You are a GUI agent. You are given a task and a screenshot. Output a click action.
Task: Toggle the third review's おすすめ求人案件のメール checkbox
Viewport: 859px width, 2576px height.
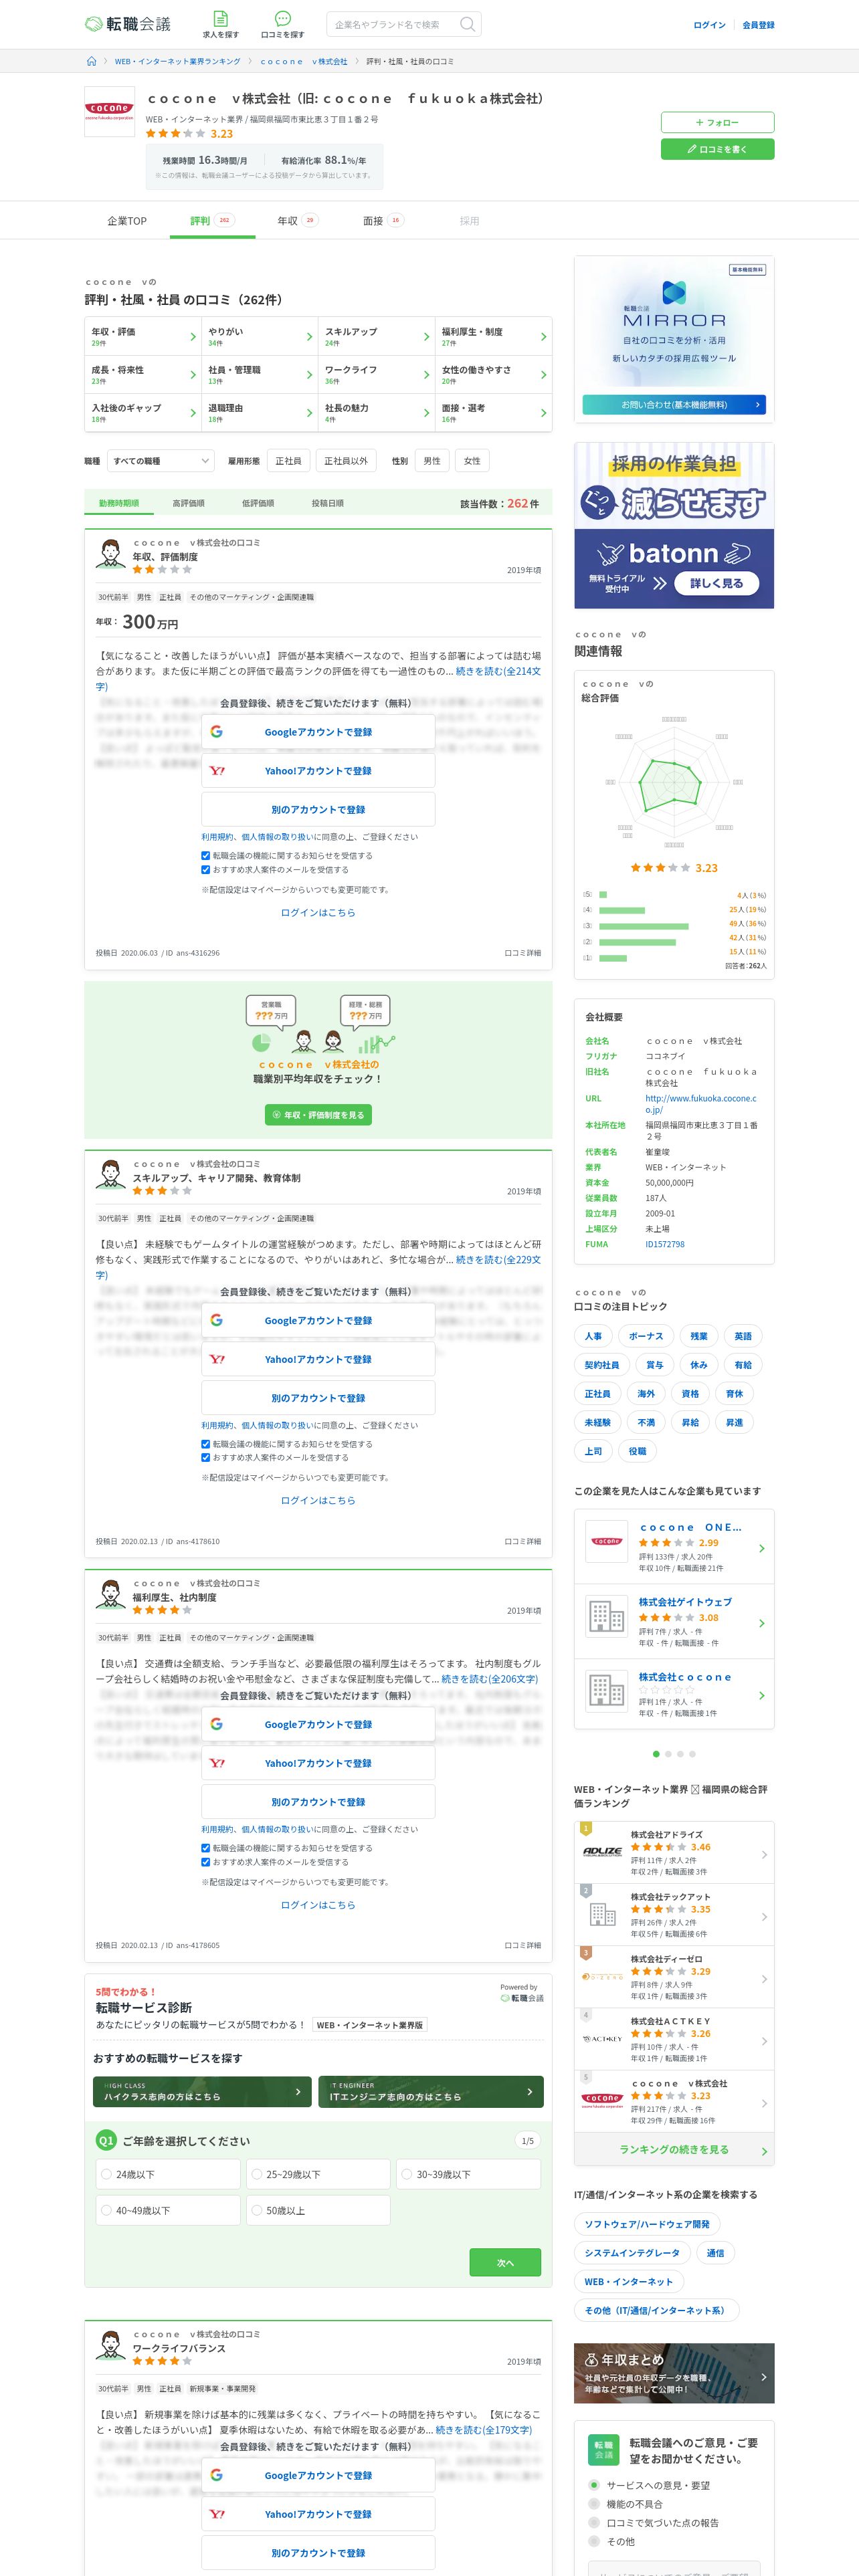tap(206, 1862)
